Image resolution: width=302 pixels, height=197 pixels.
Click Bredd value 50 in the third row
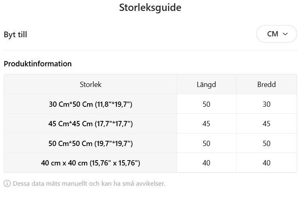(266, 144)
